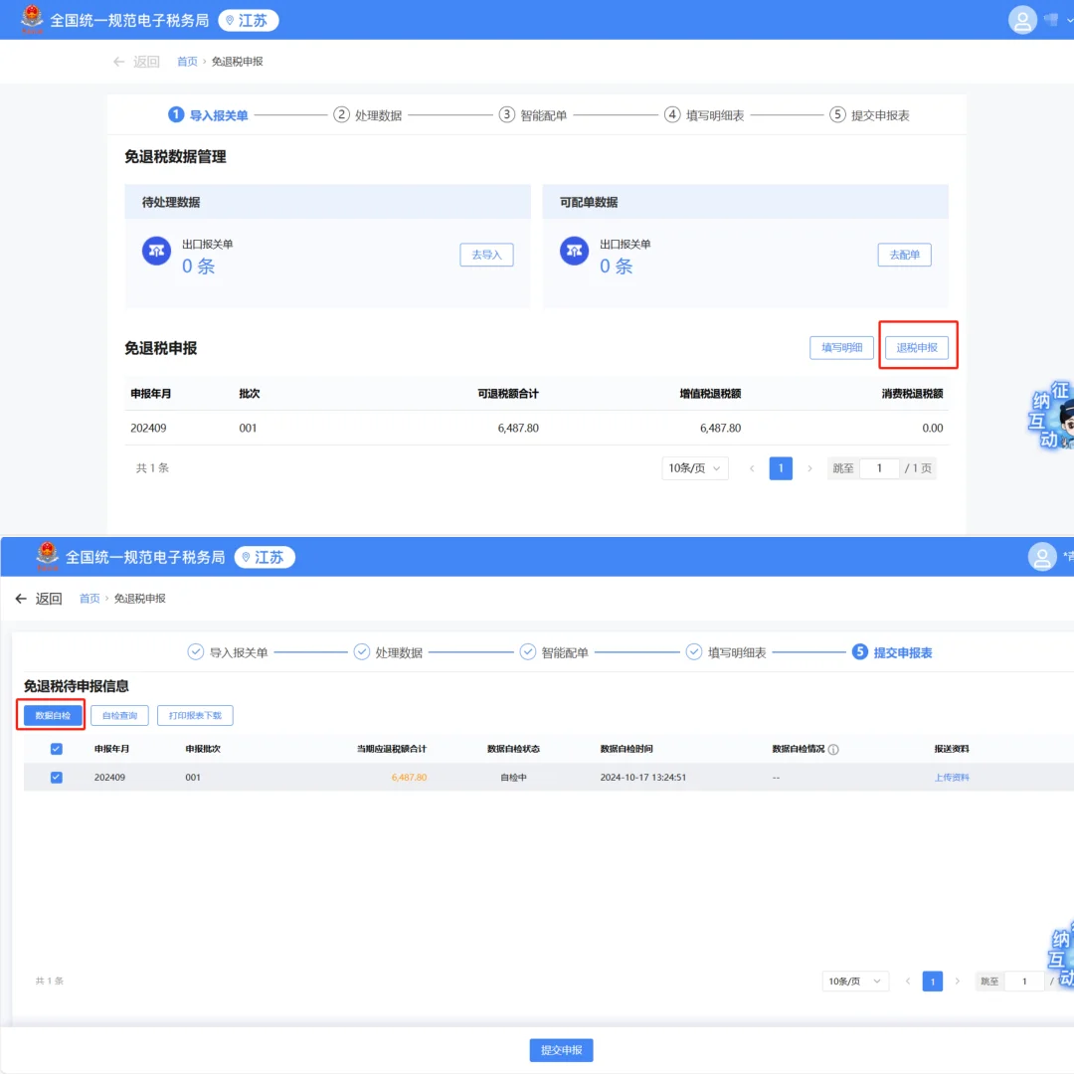Click the 去导入 button

click(x=486, y=255)
